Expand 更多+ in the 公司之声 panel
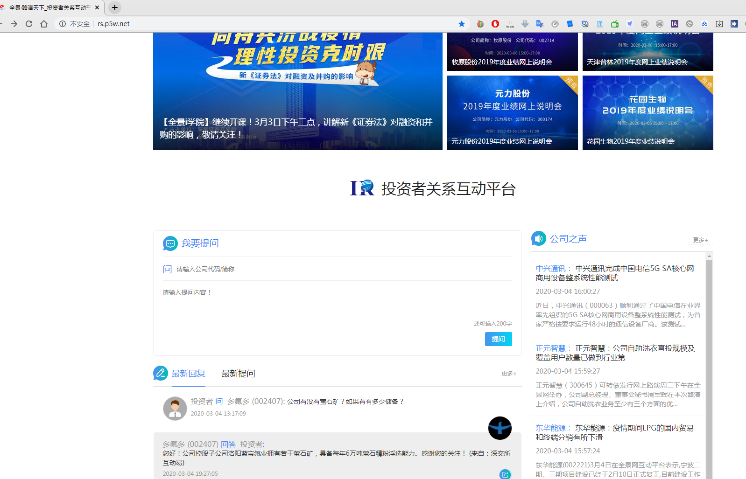 (700, 240)
